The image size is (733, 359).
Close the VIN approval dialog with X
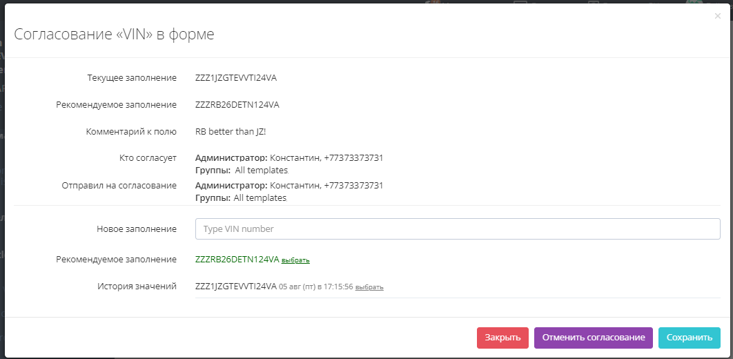pos(718,16)
